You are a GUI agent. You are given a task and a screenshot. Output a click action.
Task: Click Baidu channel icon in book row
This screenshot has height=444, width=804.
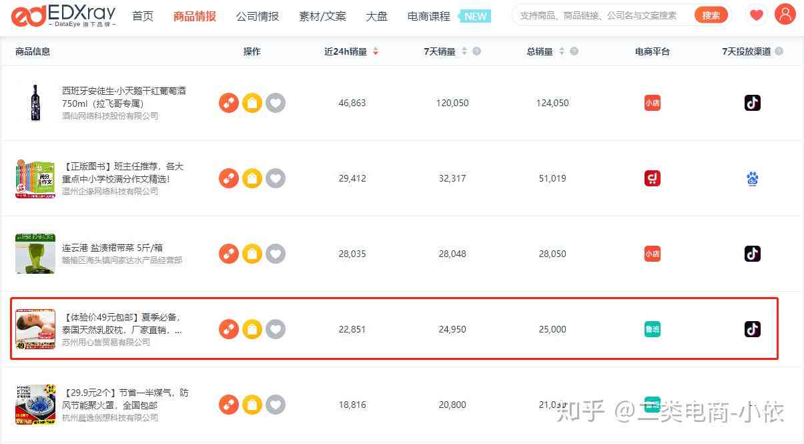[753, 178]
